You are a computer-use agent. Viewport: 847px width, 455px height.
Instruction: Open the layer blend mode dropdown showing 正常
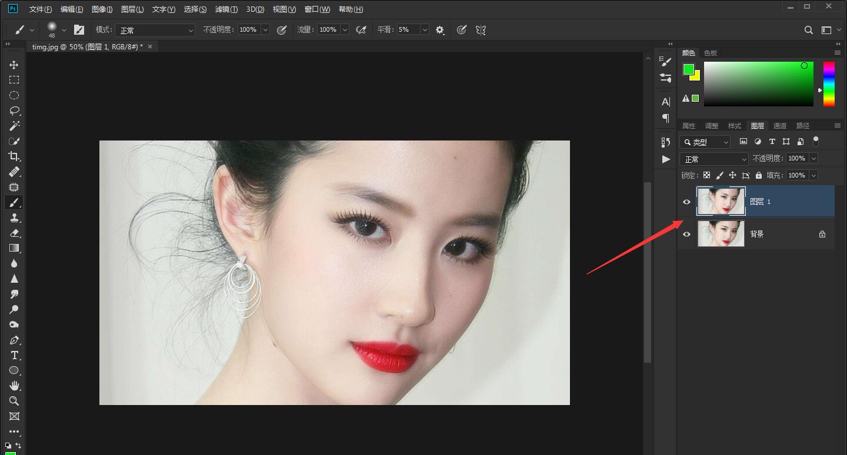coord(713,158)
